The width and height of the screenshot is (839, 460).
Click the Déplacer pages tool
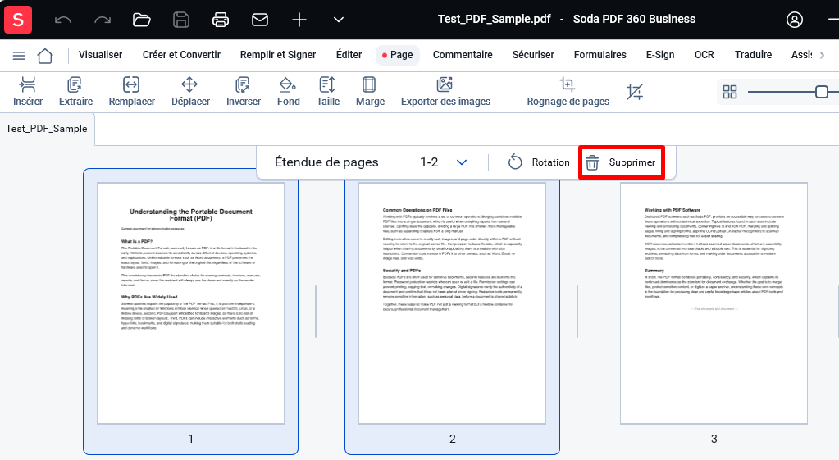pyautogui.click(x=190, y=92)
